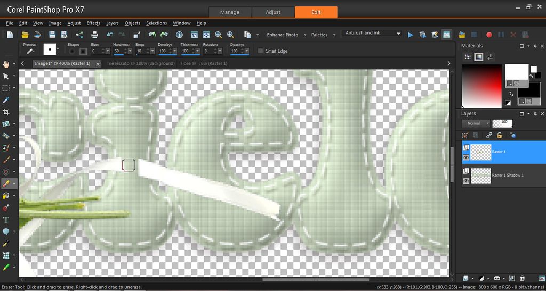This screenshot has width=546, height=291.
Task: Switch to the Manage tab
Action: coord(230,12)
